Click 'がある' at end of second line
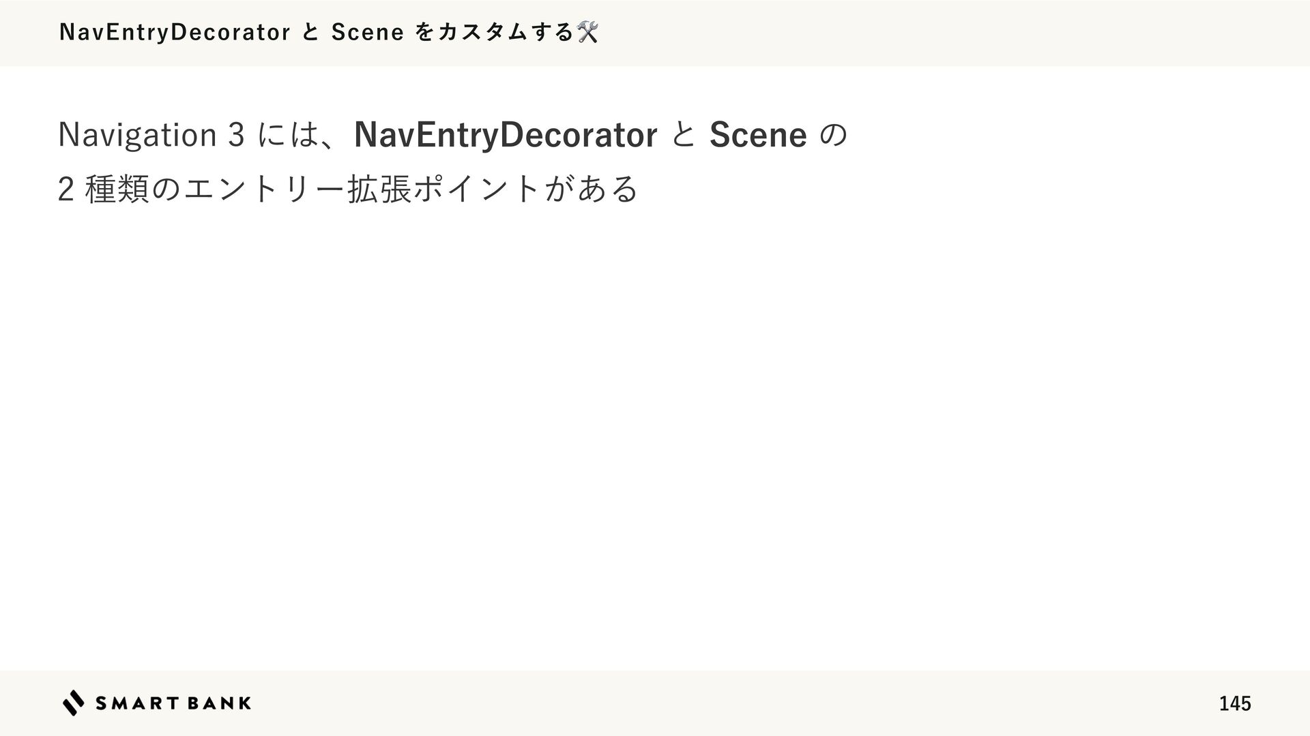Image resolution: width=1310 pixels, height=736 pixels. pos(592,189)
